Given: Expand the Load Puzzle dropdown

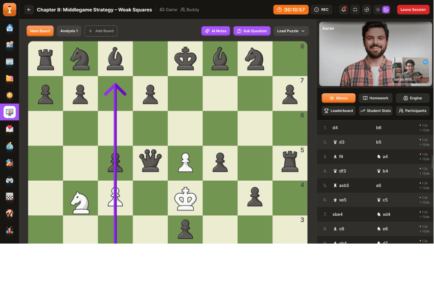Looking at the screenshot, I should (x=291, y=31).
